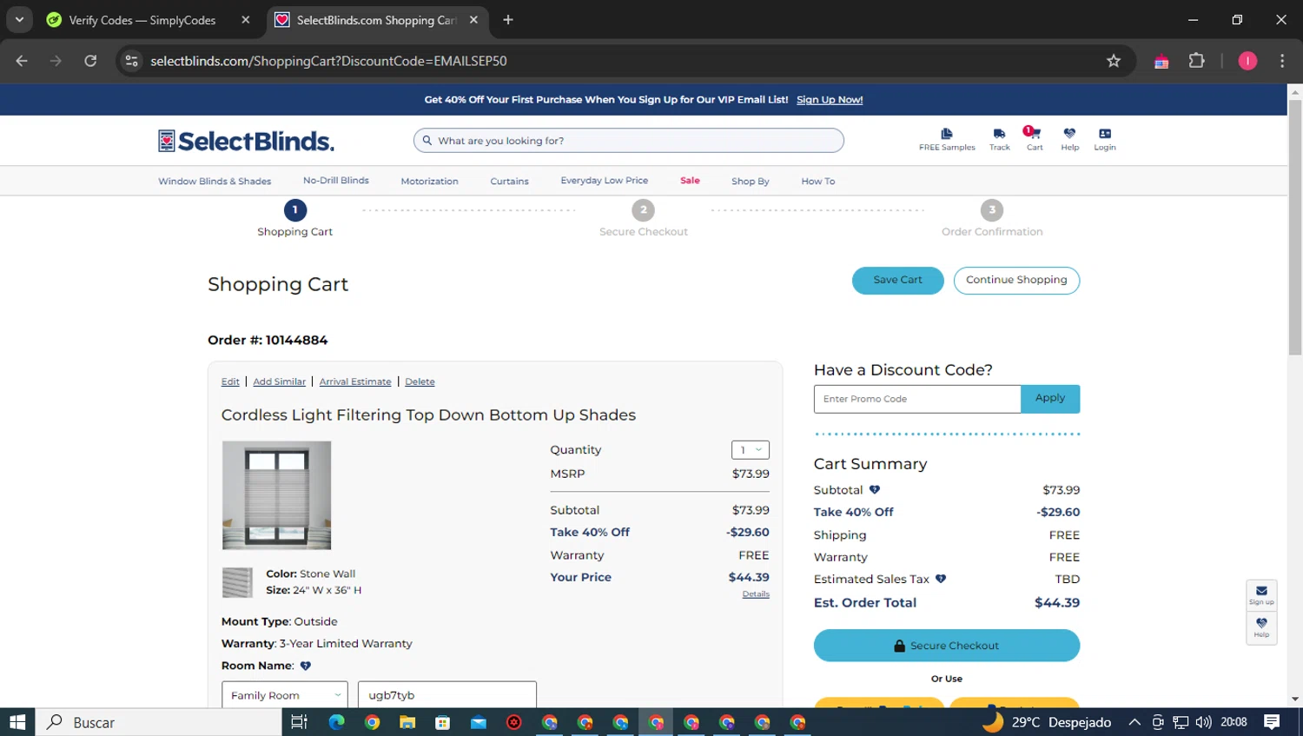The width and height of the screenshot is (1303, 736).
Task: Open the tab search dropdown arrow
Action: point(19,20)
